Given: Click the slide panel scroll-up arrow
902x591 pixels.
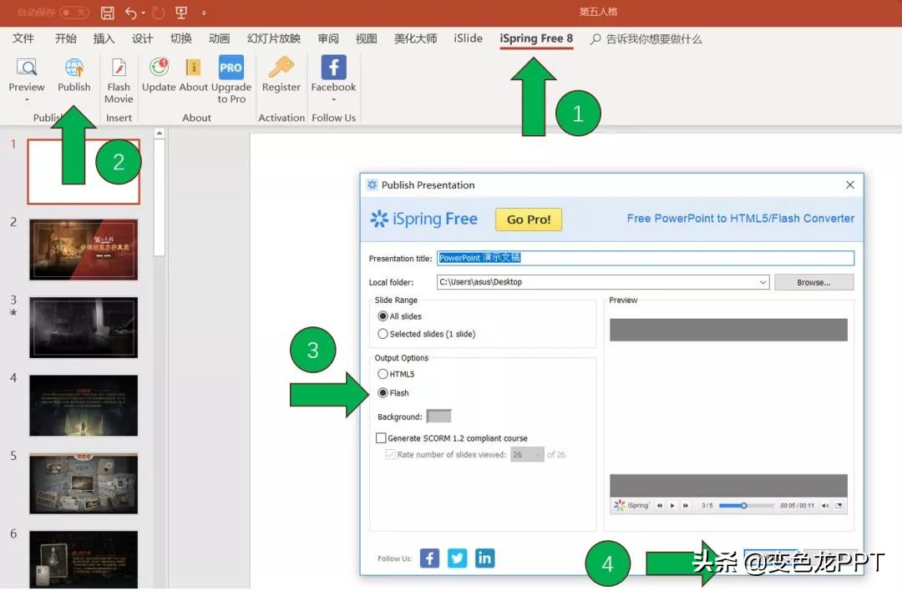Looking at the screenshot, I should pos(160,134).
